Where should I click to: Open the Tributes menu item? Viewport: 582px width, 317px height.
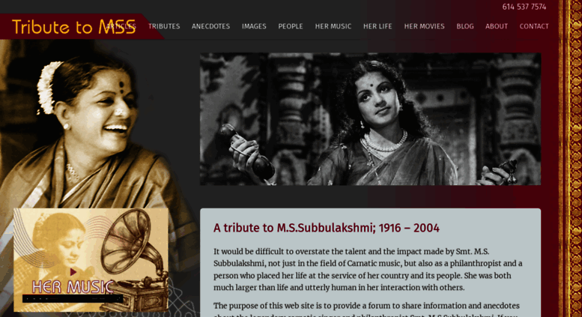coord(164,26)
